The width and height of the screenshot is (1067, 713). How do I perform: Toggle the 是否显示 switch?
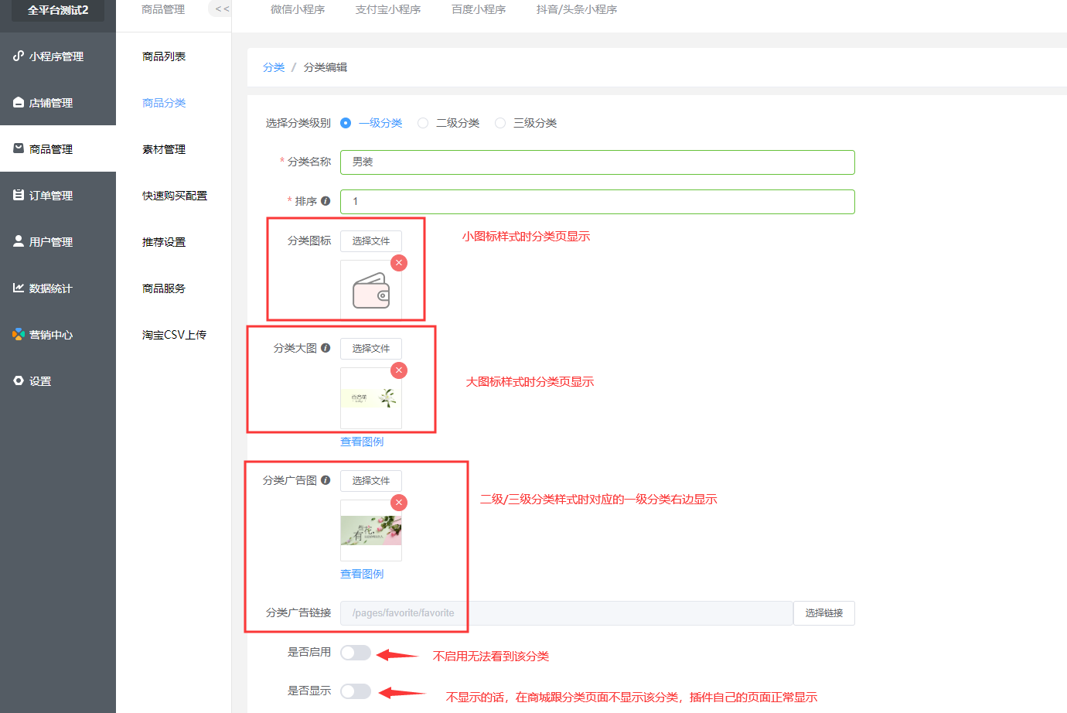(x=356, y=691)
